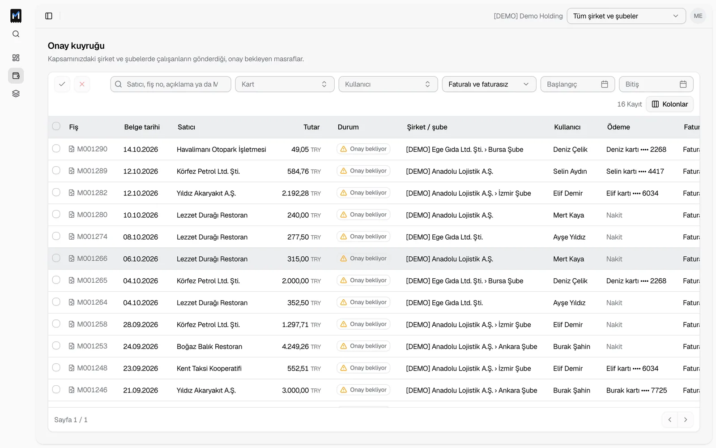Open the layers stack icon in sidebar

click(x=16, y=94)
